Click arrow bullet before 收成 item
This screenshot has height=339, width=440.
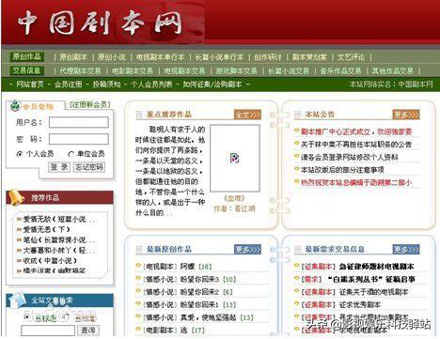(19, 260)
